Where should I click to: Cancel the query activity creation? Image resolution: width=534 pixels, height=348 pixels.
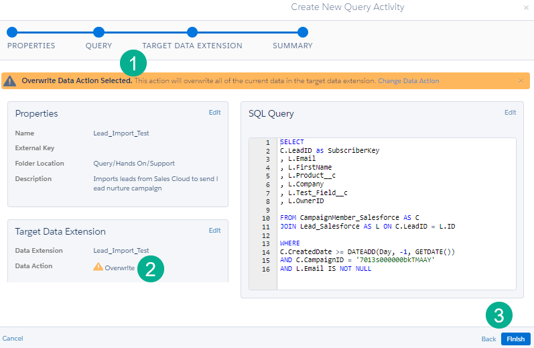click(x=12, y=339)
